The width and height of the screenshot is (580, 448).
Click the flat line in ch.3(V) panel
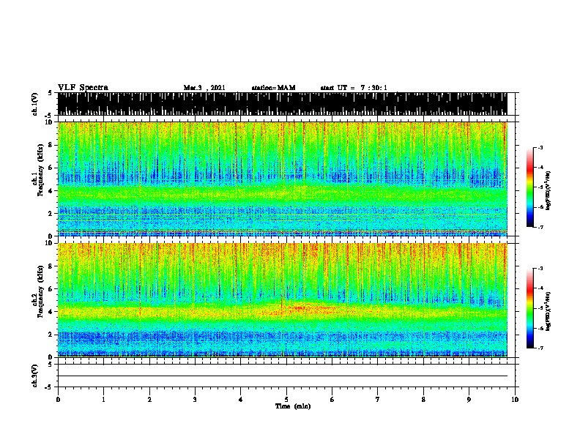282,376
